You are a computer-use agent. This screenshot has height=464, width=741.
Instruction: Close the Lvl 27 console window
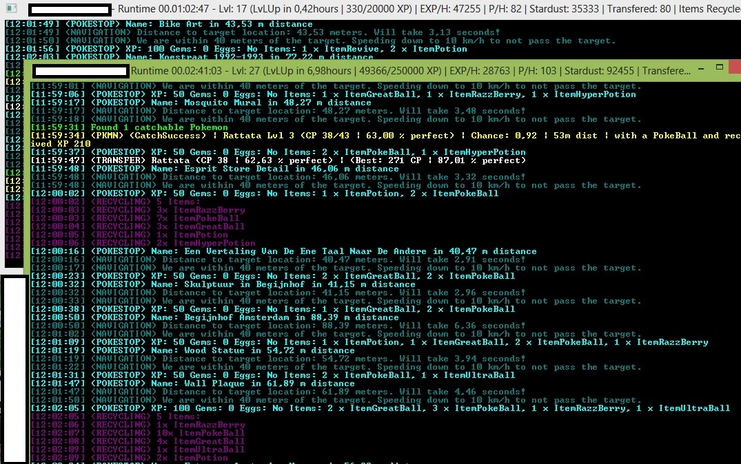735,67
